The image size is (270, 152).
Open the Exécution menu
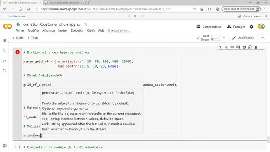[x=77, y=30]
